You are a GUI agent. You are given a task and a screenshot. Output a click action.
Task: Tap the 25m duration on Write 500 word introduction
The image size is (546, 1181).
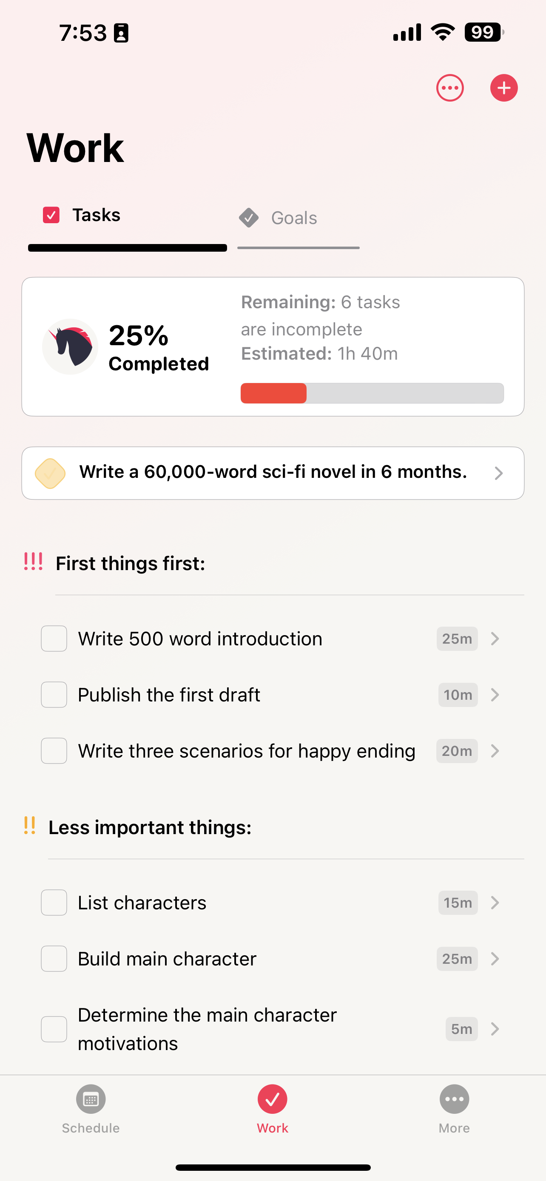tap(457, 639)
